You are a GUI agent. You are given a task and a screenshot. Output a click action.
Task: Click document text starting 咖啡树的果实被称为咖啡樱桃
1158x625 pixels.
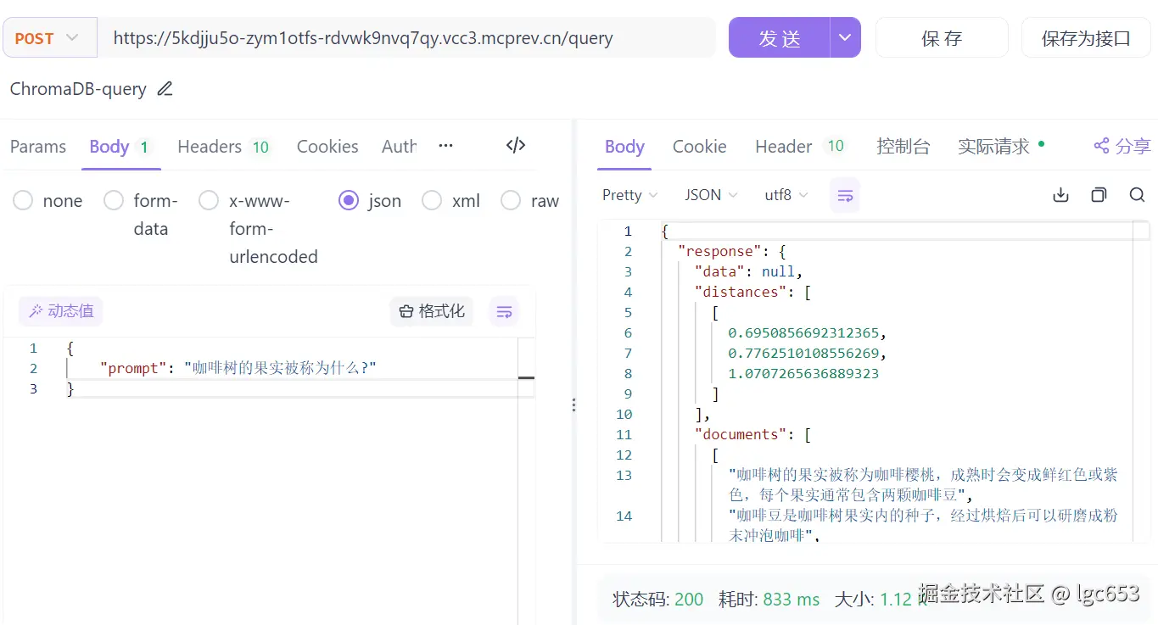923,484
